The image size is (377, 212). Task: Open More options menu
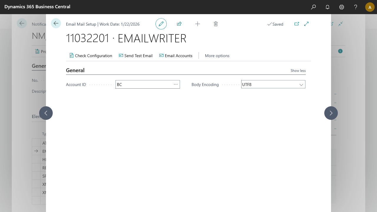217,56
